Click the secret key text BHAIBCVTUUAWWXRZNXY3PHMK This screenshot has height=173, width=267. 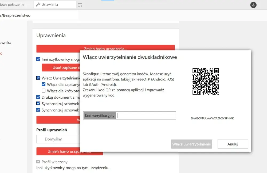[x=212, y=118]
